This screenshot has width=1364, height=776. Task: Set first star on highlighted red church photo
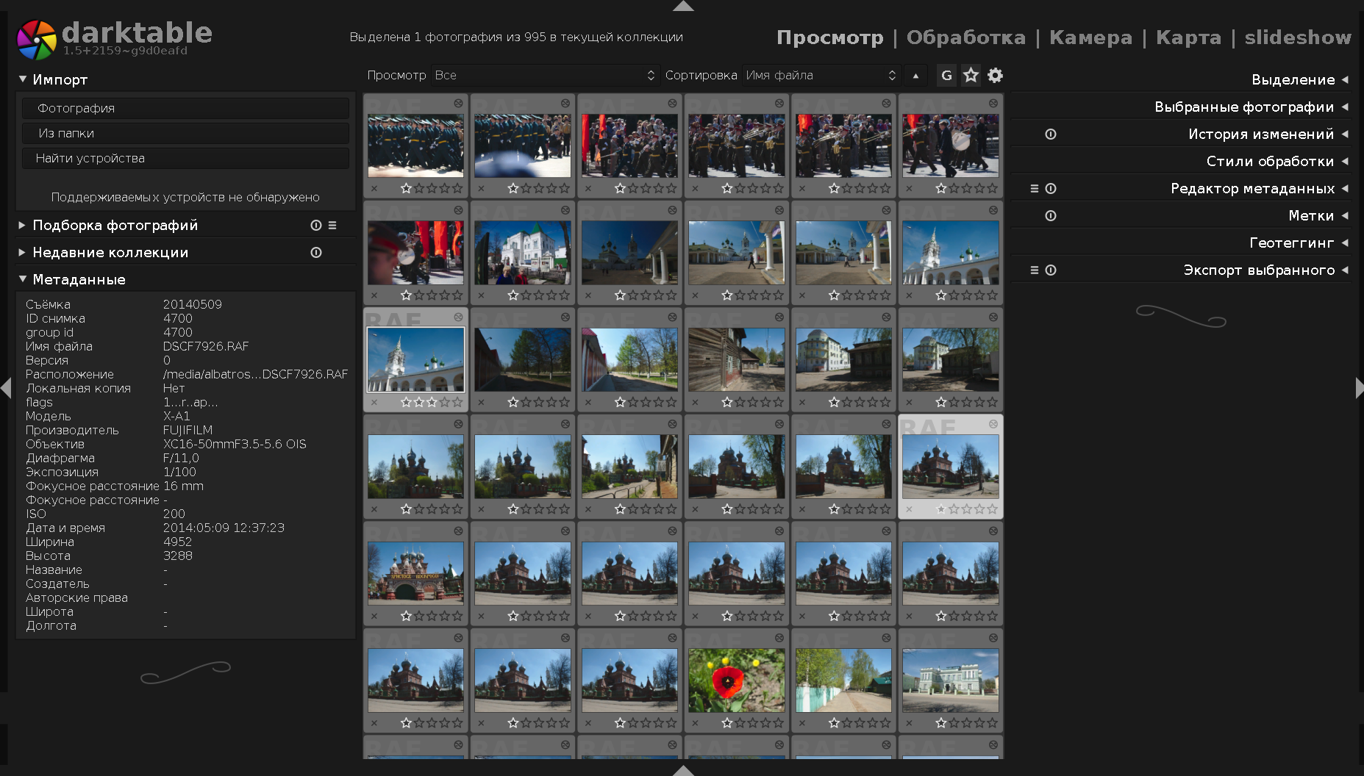[940, 509]
